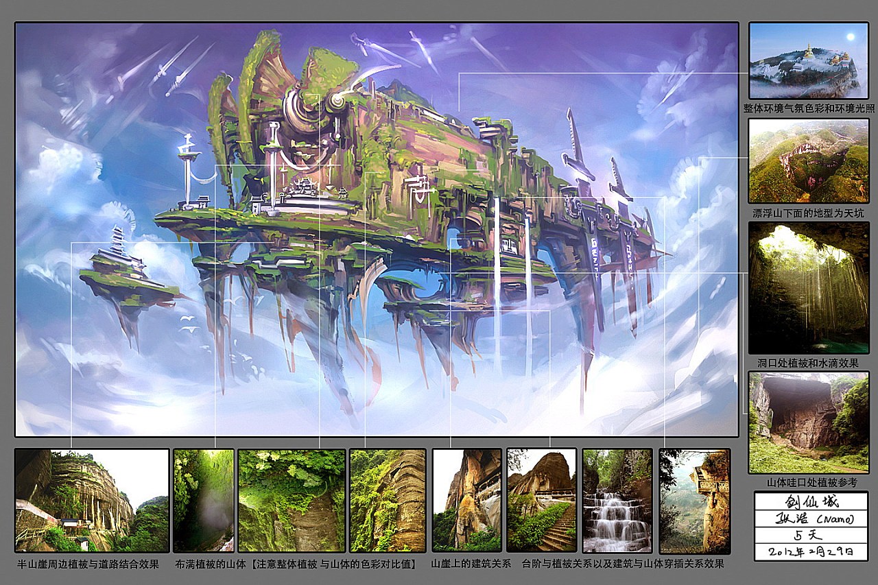Click the snowy mountain temple reference thumbnail
Viewport: 878px width, 585px height.
pyautogui.click(x=808, y=60)
